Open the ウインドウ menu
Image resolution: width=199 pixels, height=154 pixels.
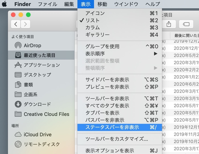click(126, 4)
